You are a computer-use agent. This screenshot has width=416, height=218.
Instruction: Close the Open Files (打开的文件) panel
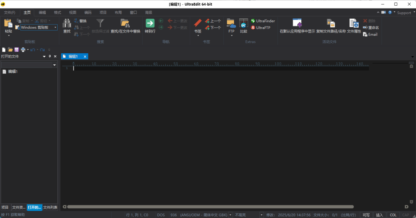click(x=55, y=56)
